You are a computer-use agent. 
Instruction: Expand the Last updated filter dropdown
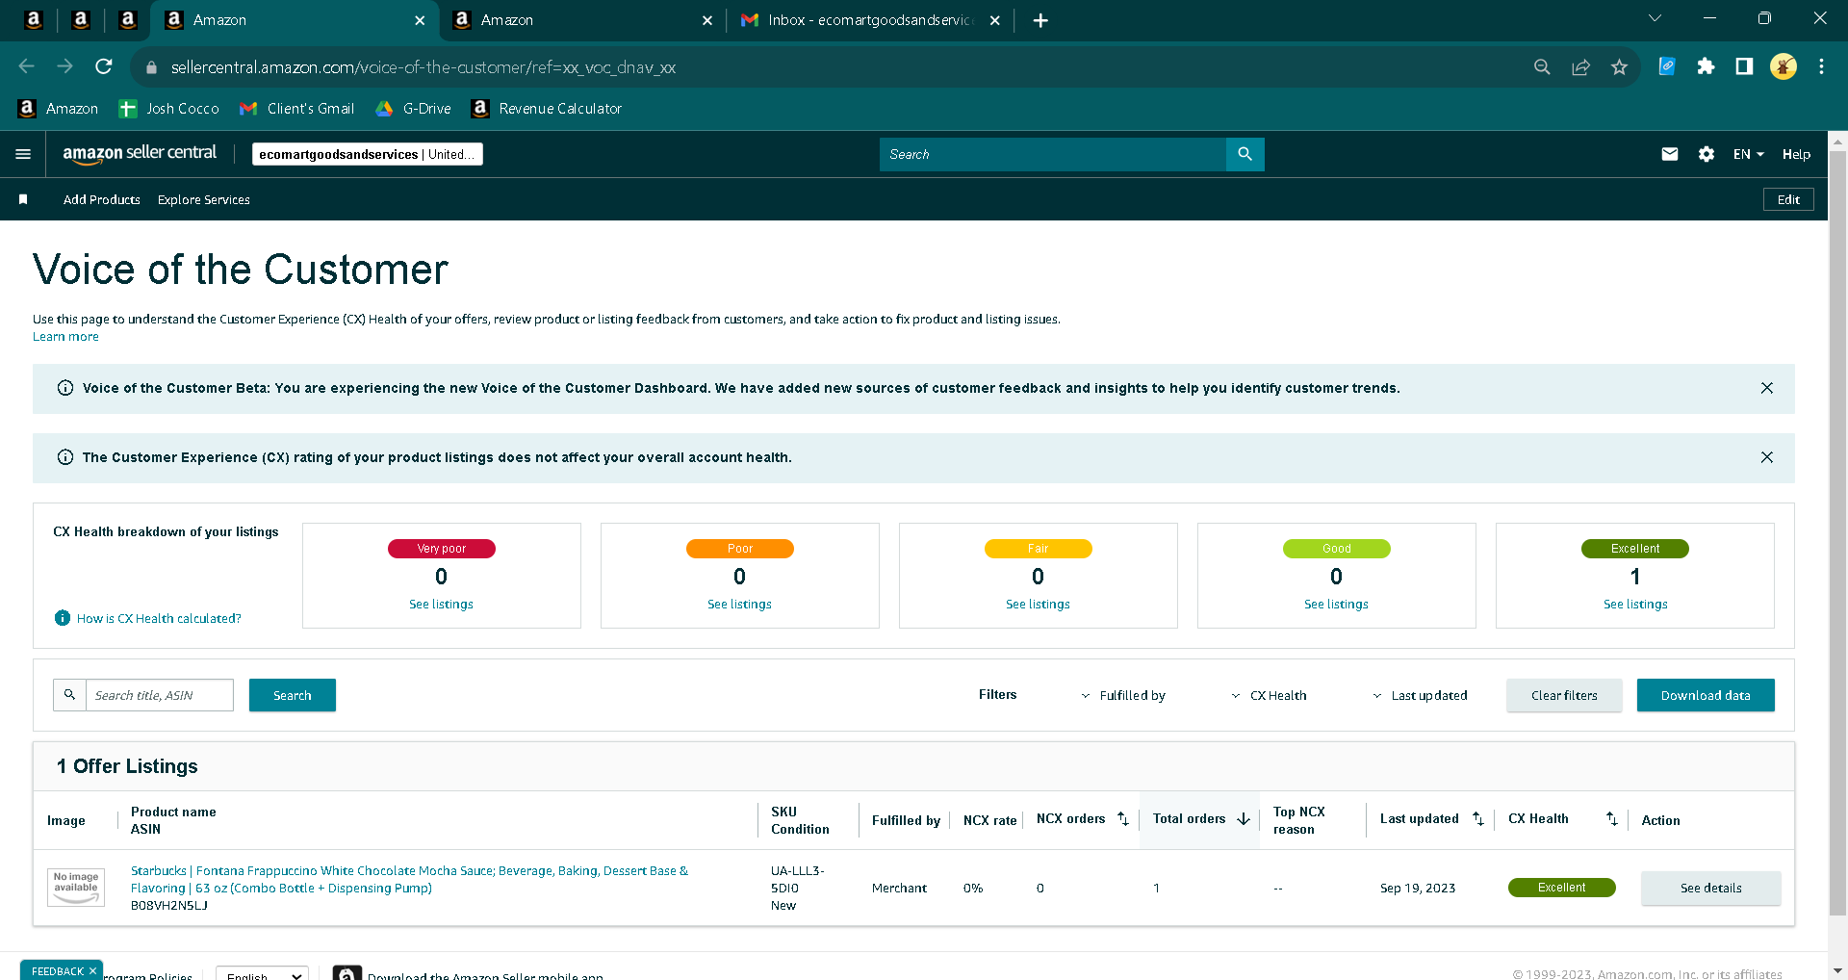(x=1420, y=695)
